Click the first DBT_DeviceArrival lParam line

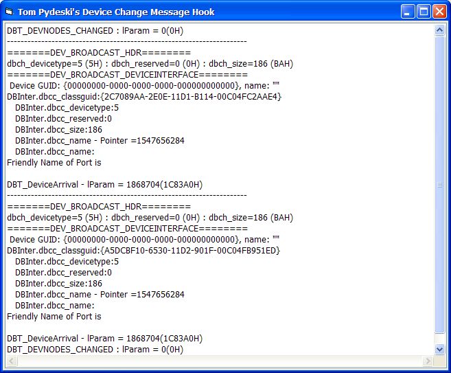[x=104, y=185]
